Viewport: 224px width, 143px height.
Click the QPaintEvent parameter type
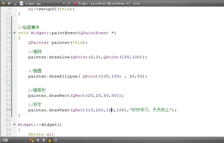(94, 33)
